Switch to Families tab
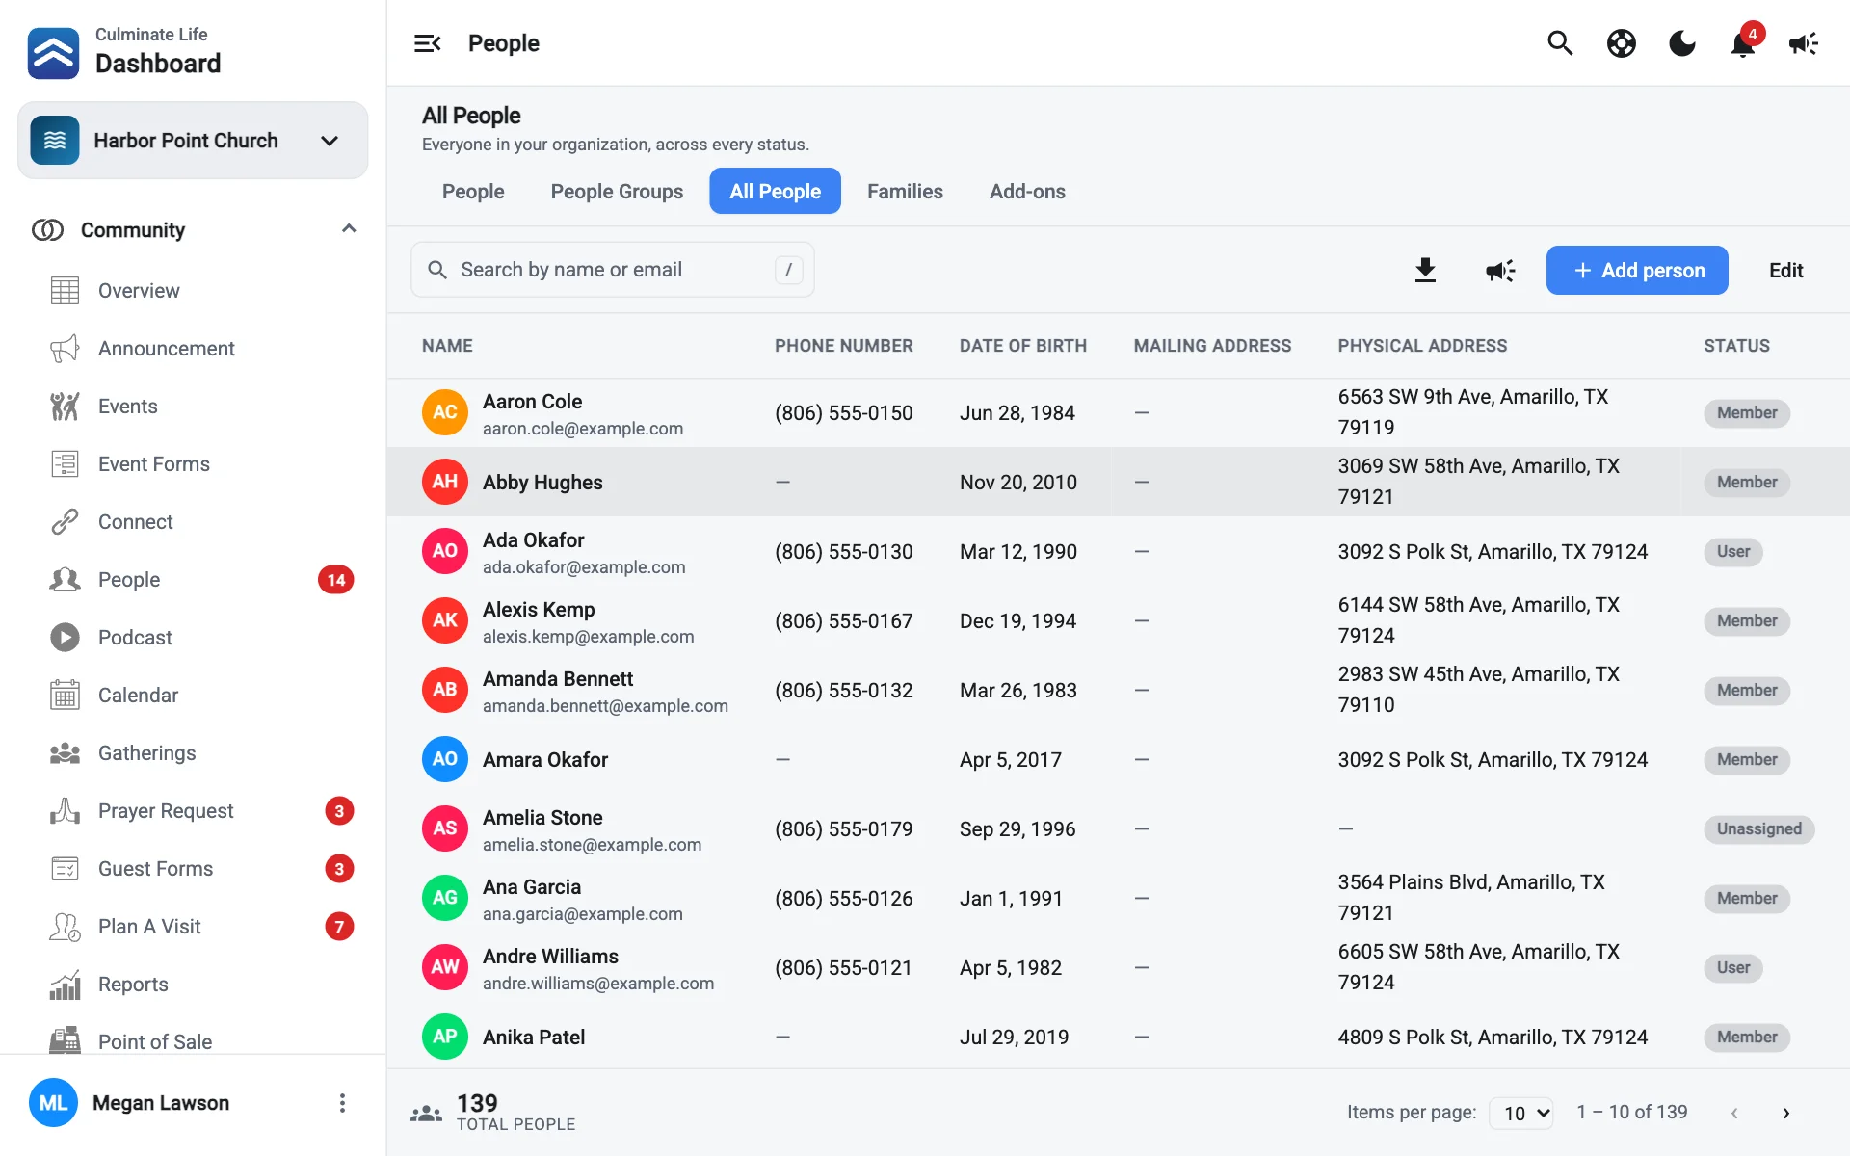 [x=905, y=192]
